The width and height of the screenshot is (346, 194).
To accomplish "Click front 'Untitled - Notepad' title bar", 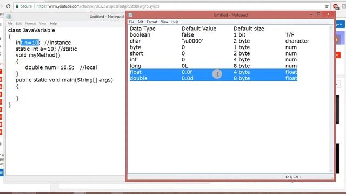I will pyautogui.click(x=230, y=15).
